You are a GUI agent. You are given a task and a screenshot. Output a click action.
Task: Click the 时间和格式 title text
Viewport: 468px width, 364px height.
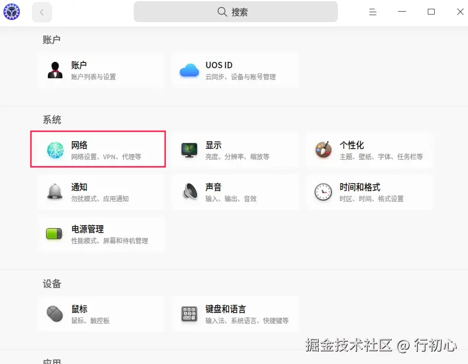(360, 187)
